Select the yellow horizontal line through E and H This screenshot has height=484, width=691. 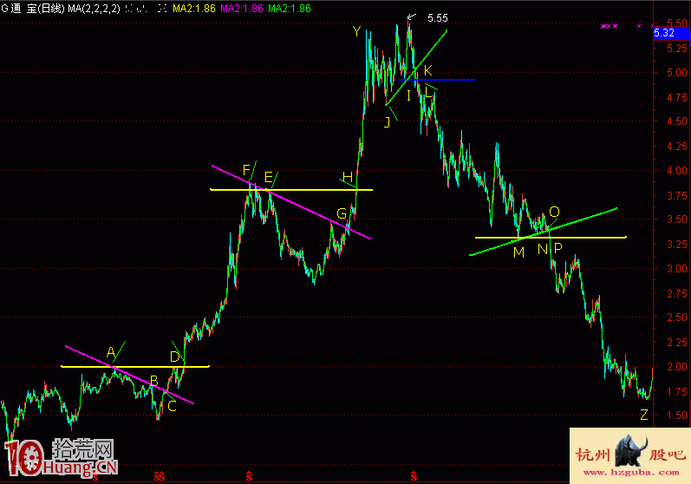tap(291, 190)
